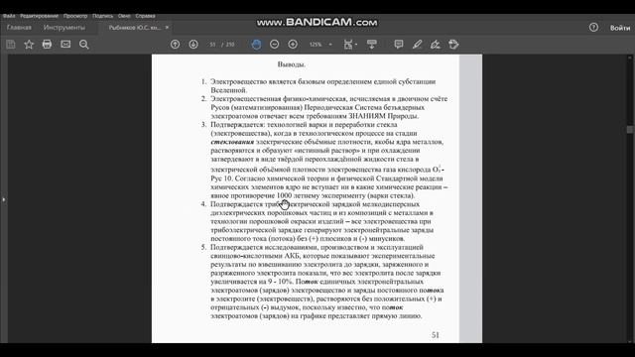Print the document using printer icon

47,45
